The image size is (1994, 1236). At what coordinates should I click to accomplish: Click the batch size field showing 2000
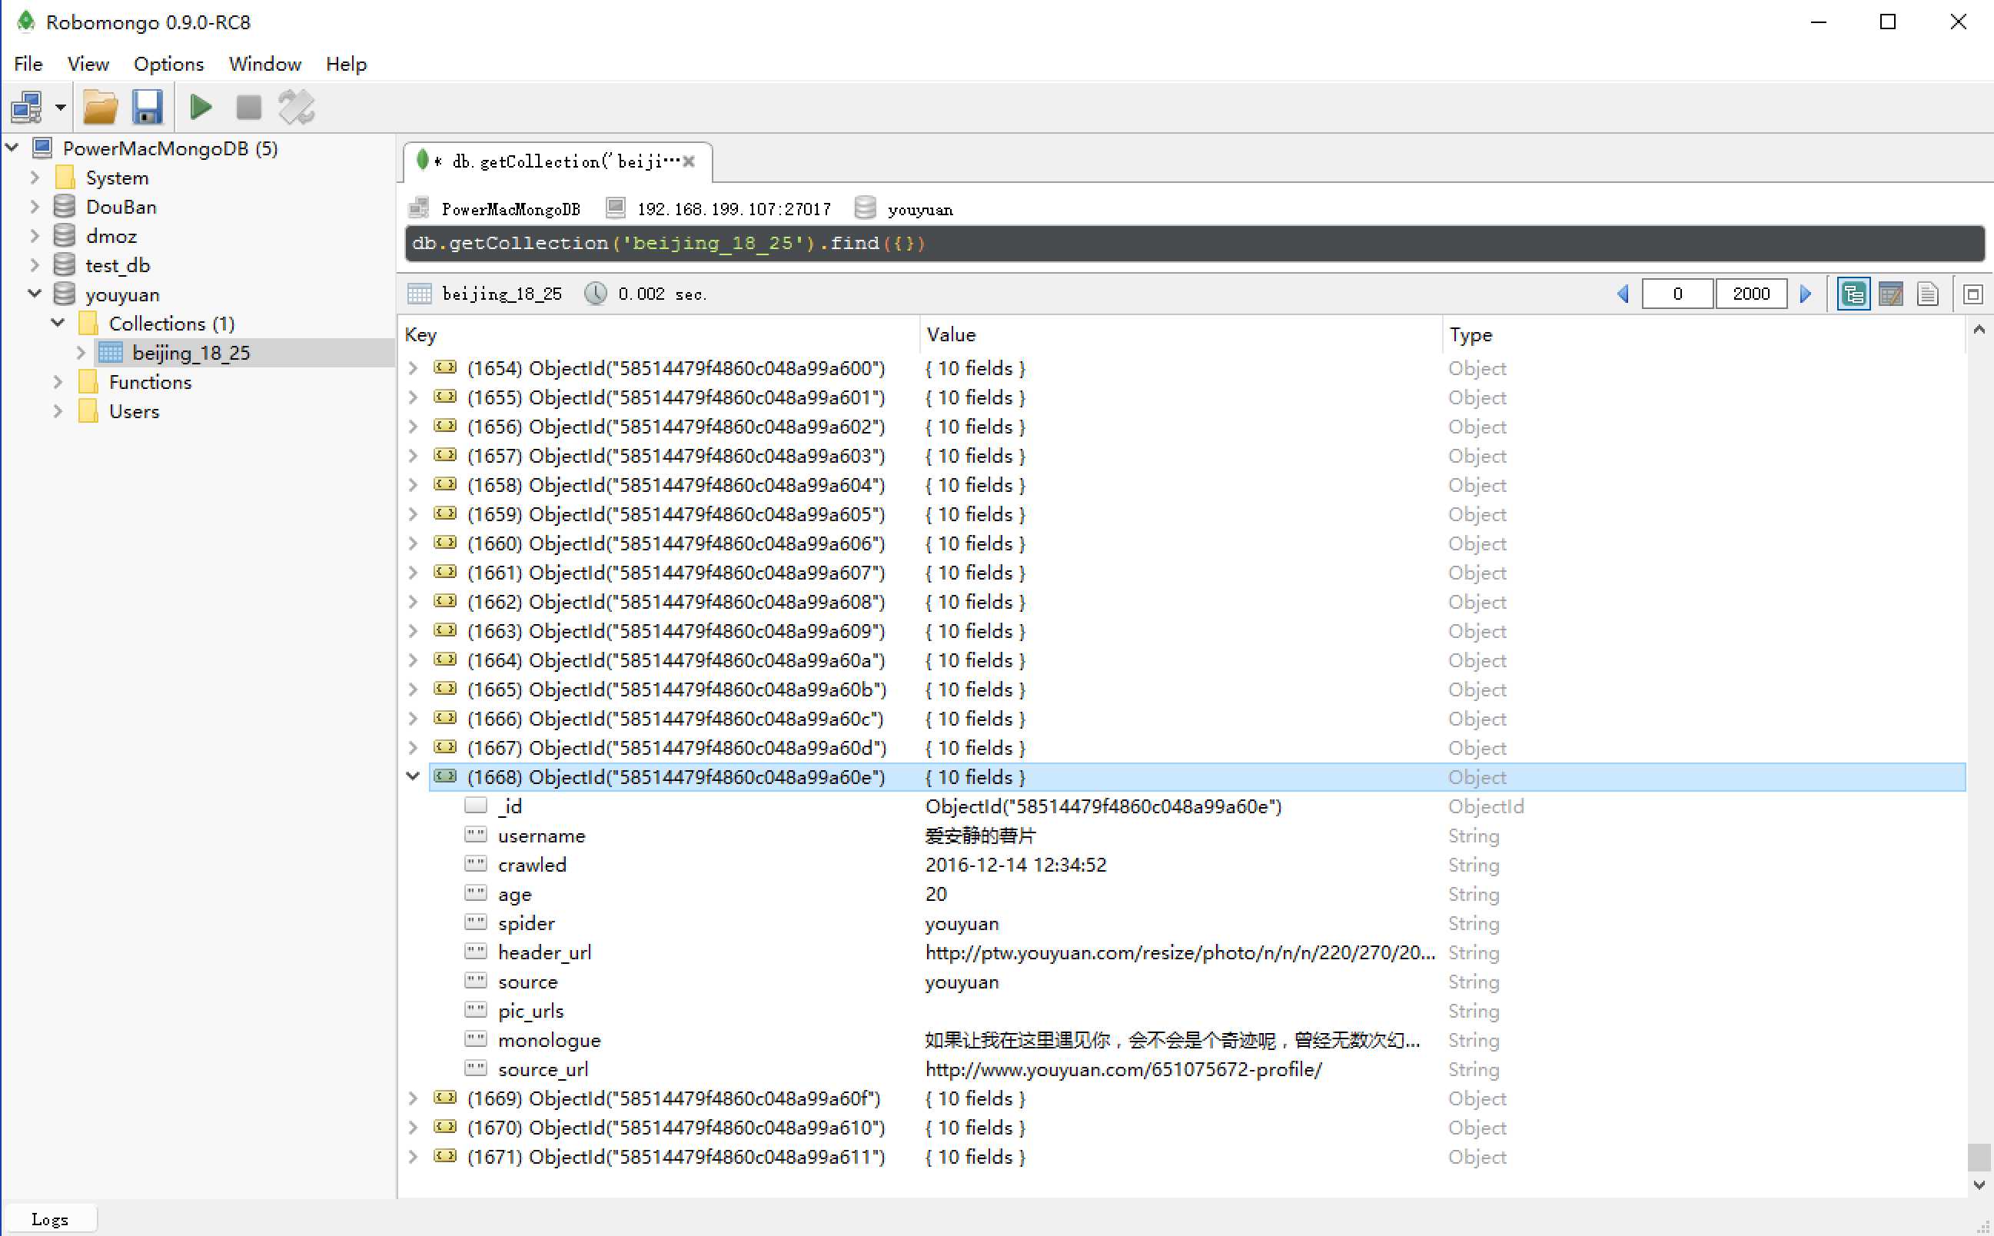(x=1750, y=294)
